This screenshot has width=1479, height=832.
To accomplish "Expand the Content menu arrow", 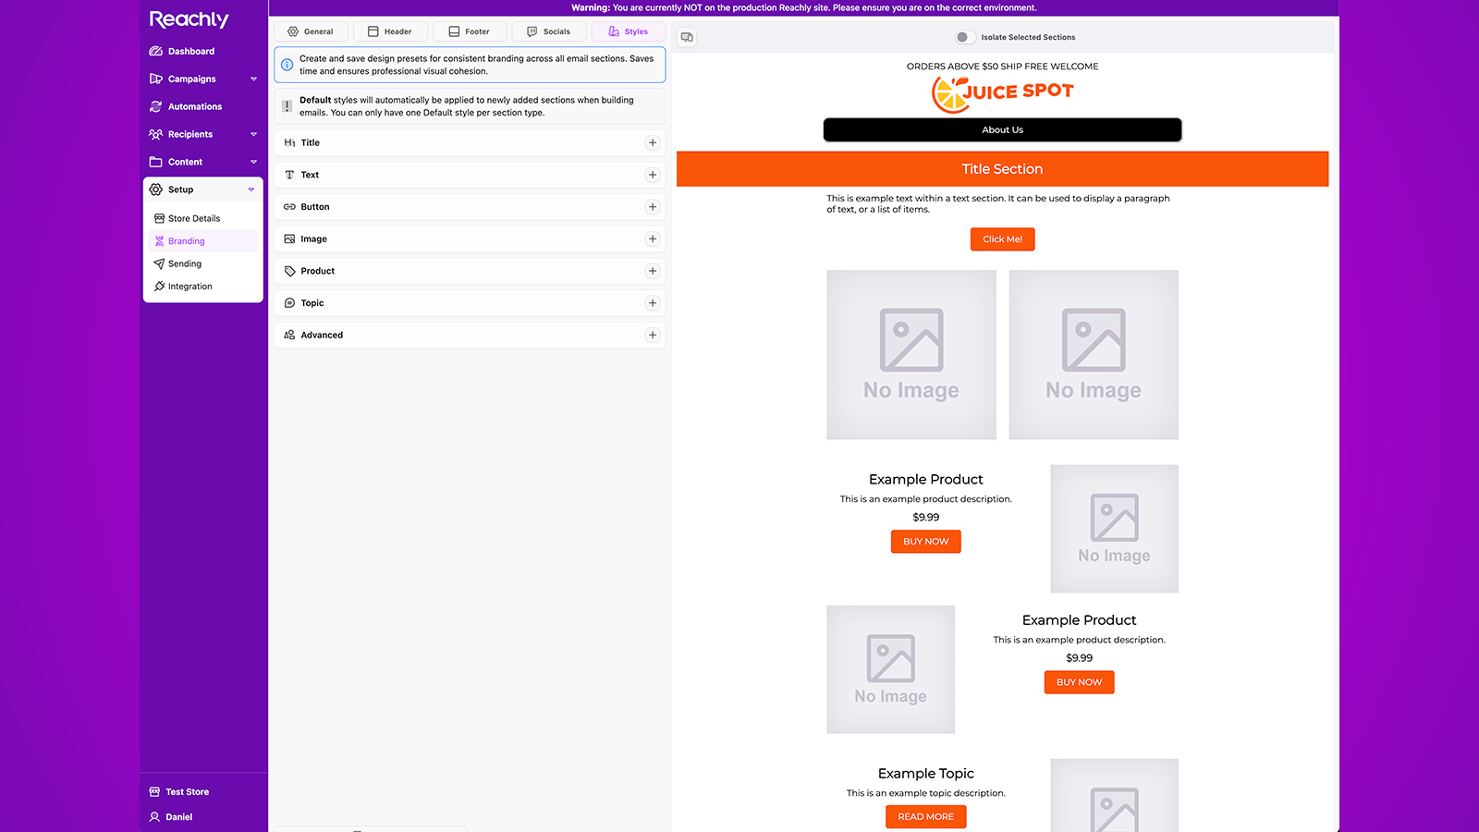I will pyautogui.click(x=254, y=162).
